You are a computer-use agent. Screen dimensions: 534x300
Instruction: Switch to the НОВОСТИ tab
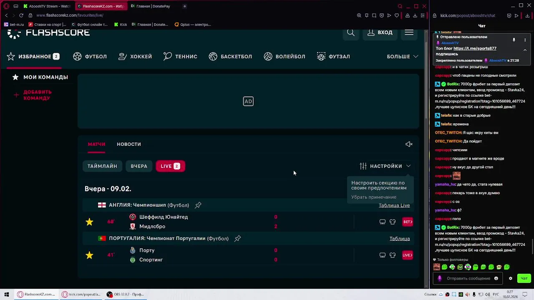[x=129, y=144]
